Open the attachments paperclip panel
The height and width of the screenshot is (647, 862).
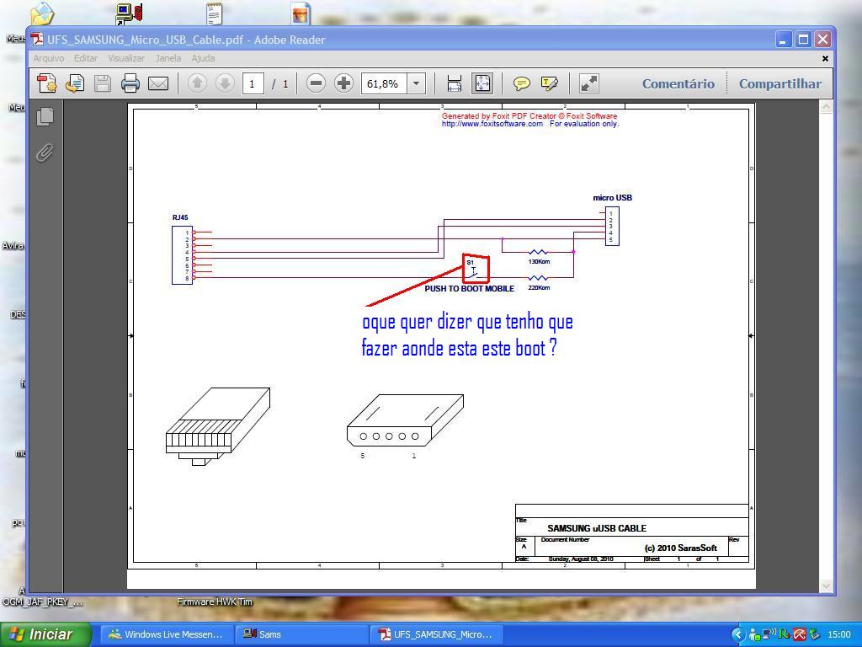45,152
